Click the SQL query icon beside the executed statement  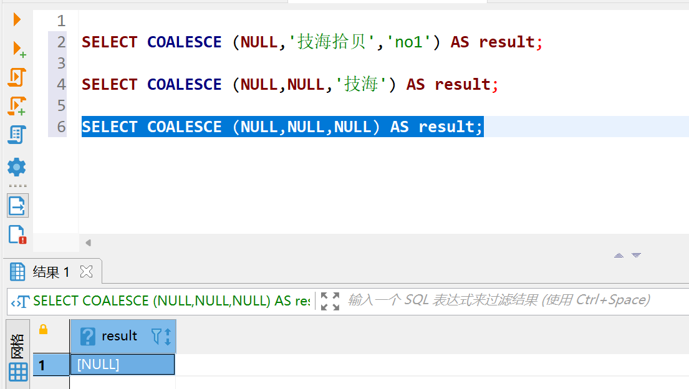(20, 302)
